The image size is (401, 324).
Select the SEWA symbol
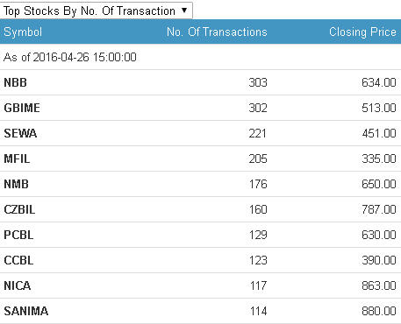tap(20, 133)
